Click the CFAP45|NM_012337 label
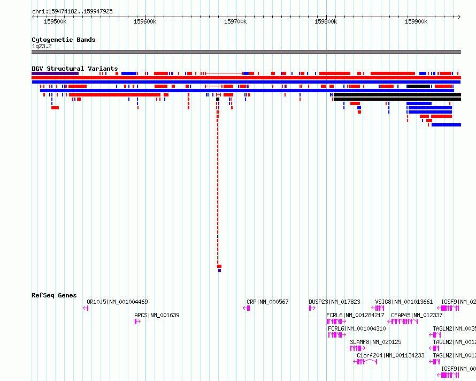 tap(417, 315)
